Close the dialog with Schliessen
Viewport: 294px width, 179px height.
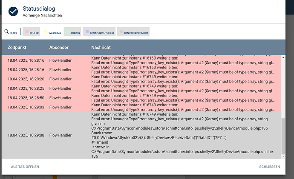click(269, 167)
